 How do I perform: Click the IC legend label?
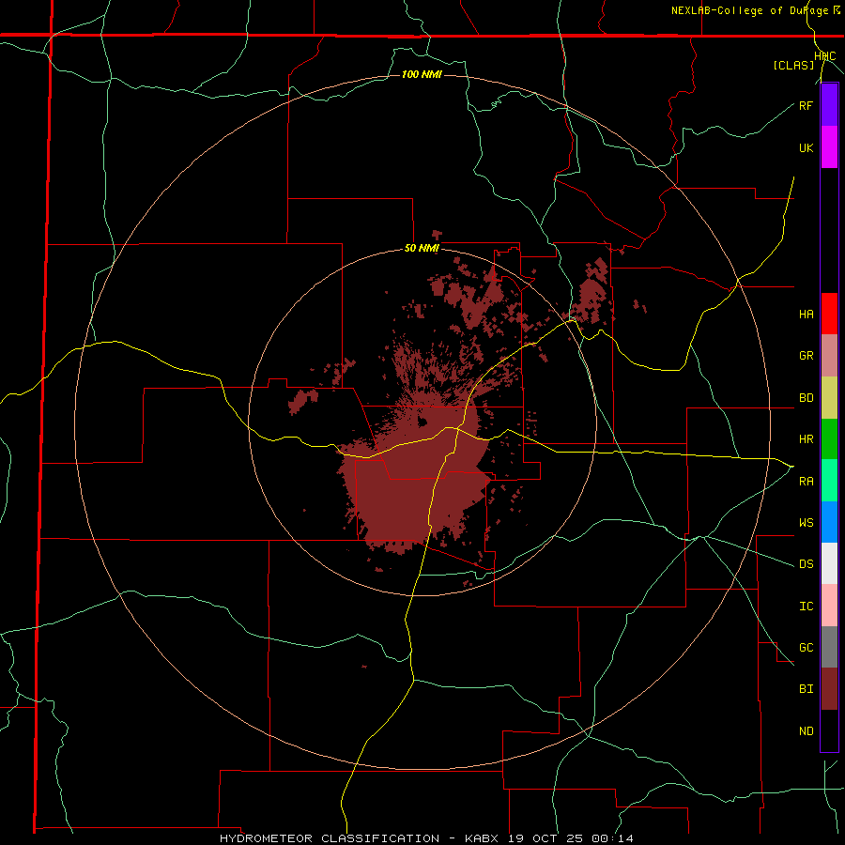pos(806,607)
